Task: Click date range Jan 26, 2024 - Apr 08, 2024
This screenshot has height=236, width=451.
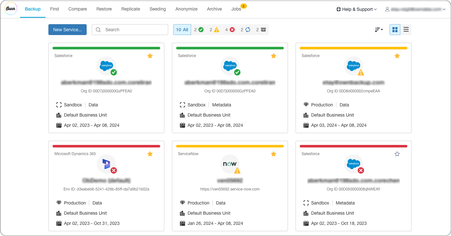Action: click(x=215, y=223)
